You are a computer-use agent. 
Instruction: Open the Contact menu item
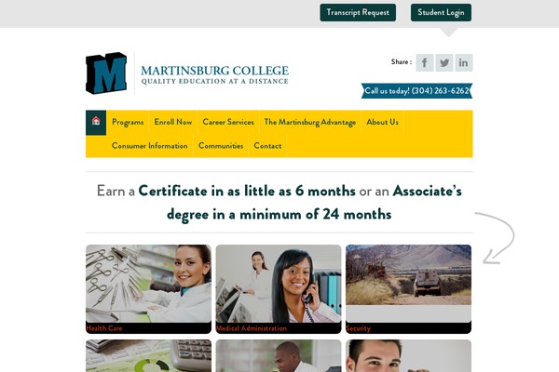click(x=267, y=146)
